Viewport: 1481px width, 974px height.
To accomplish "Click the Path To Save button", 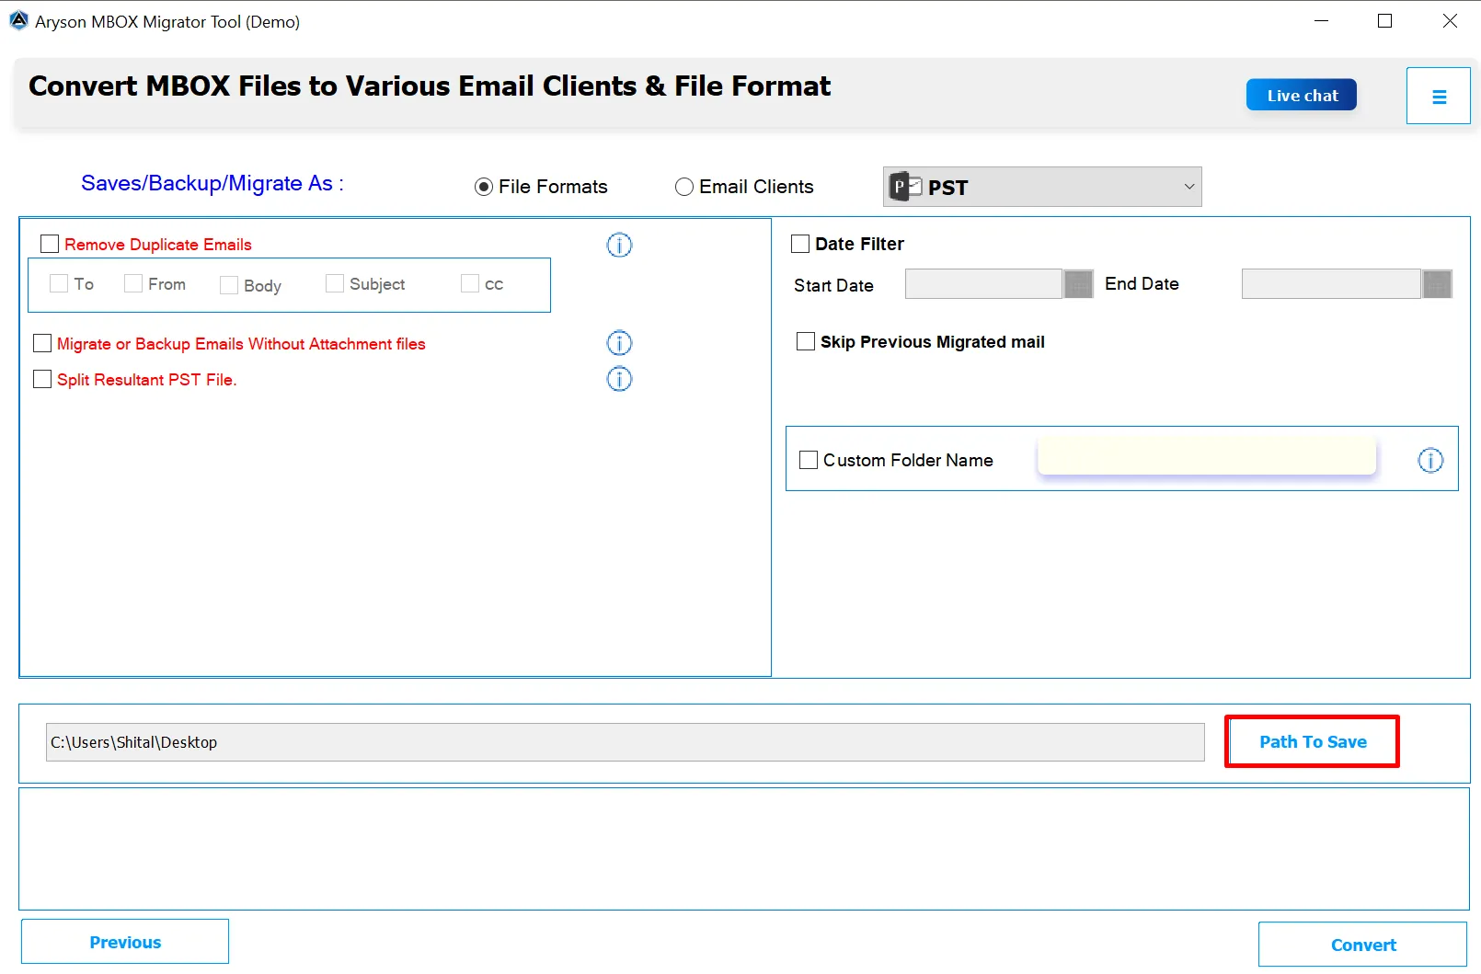I will [1313, 741].
